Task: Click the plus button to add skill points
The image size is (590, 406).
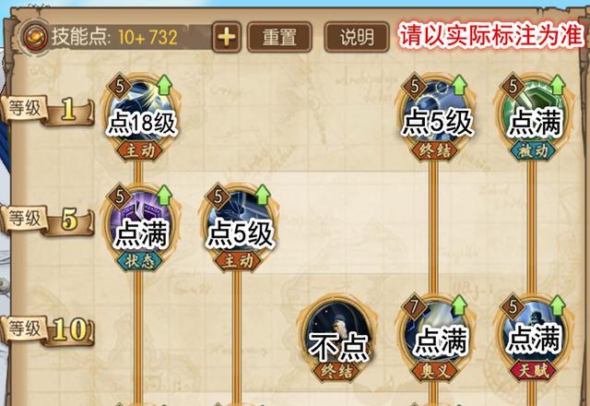Action: [x=227, y=37]
